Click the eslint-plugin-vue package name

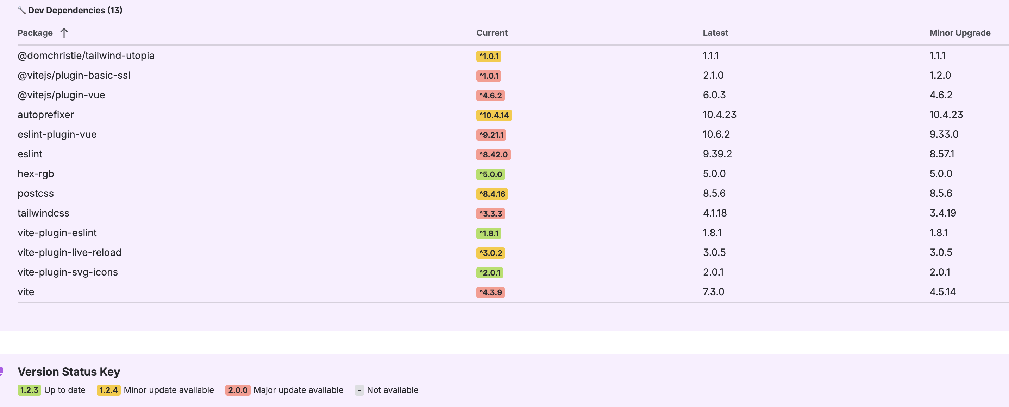tap(57, 134)
